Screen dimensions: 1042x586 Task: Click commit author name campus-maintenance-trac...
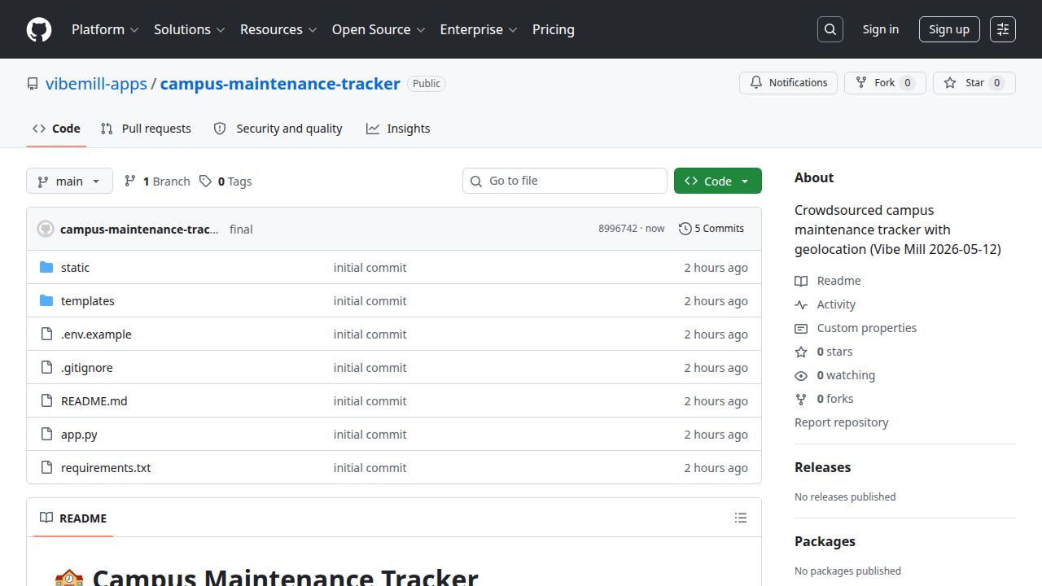point(139,230)
